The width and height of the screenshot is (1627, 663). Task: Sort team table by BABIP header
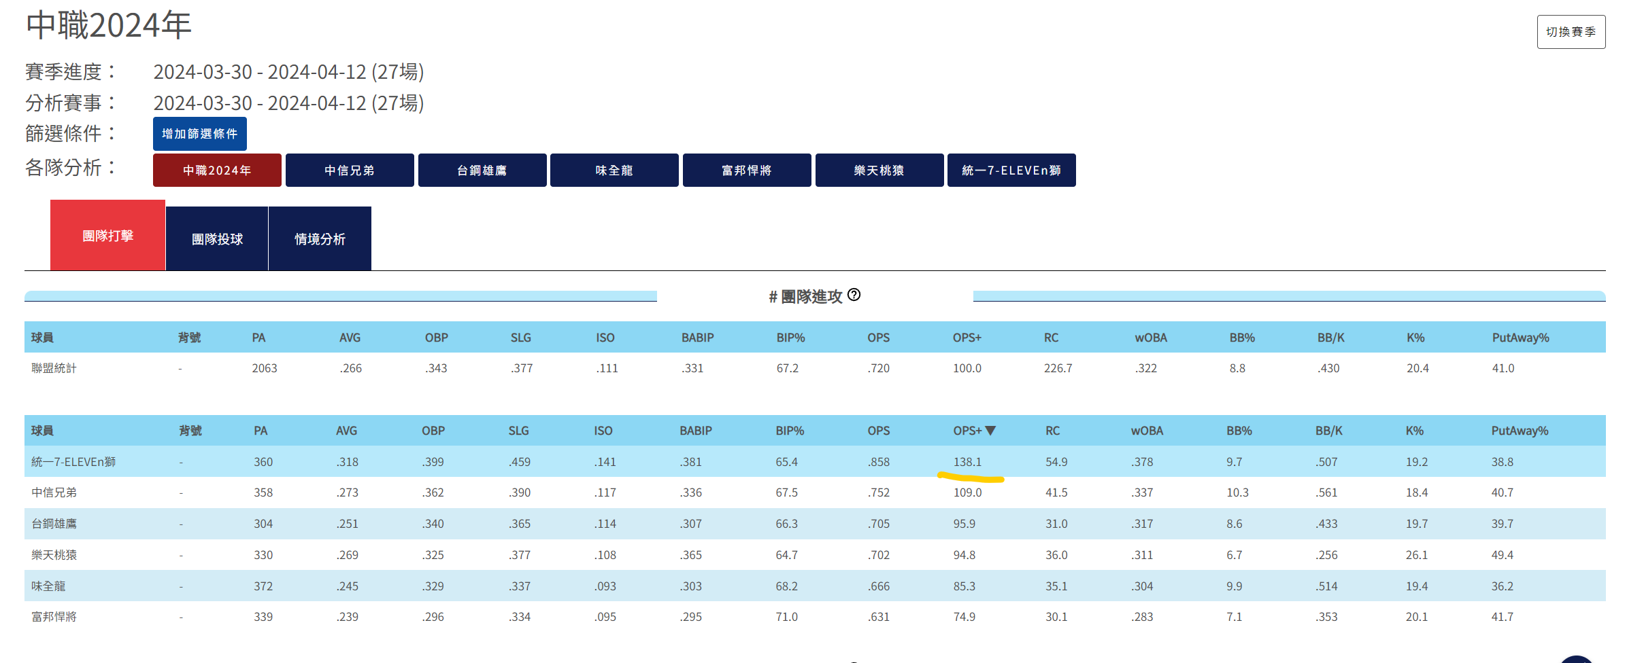pos(695,431)
